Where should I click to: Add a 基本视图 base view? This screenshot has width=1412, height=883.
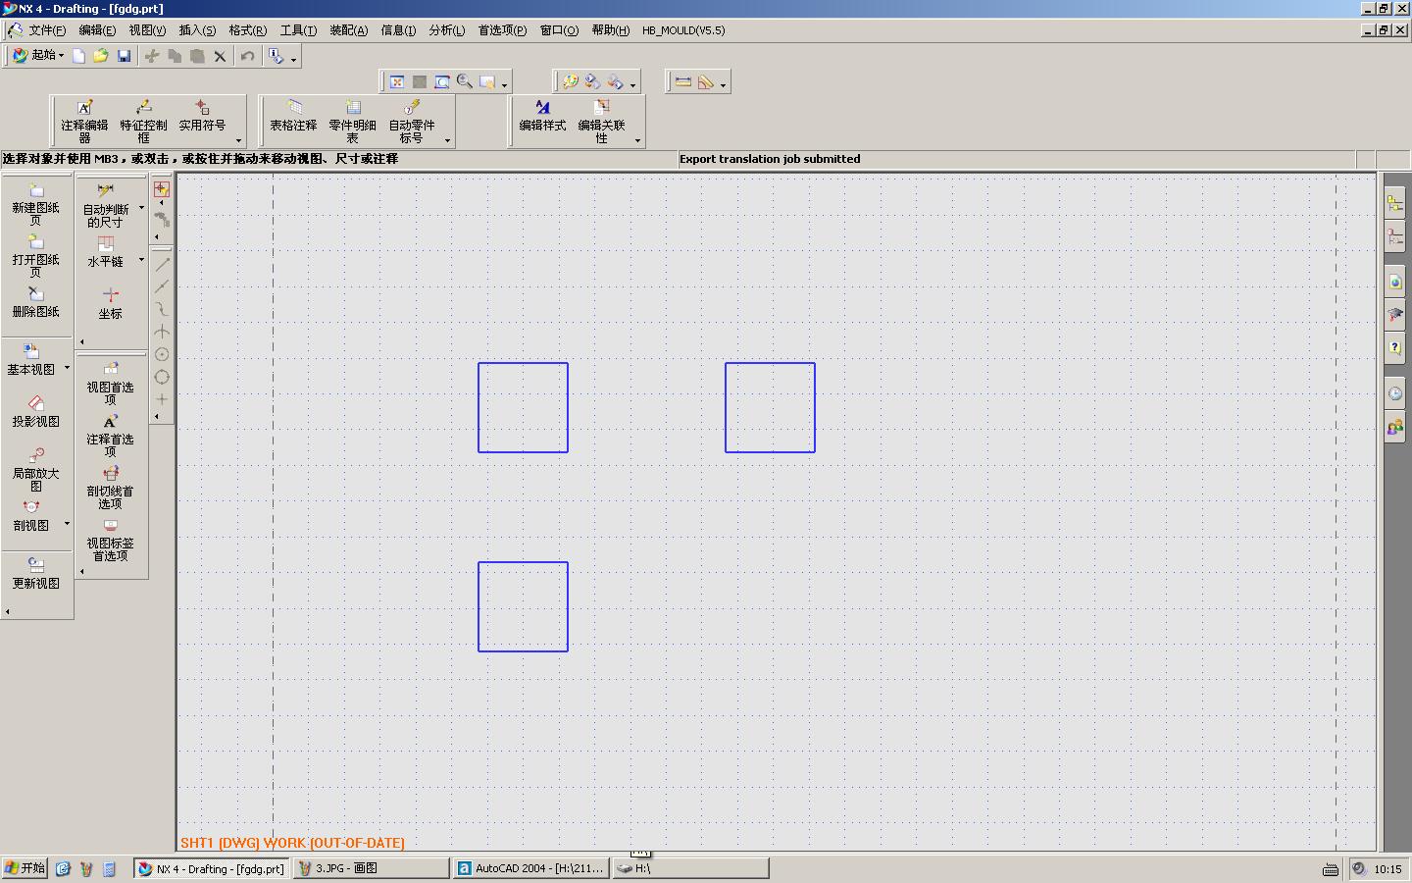(30, 360)
